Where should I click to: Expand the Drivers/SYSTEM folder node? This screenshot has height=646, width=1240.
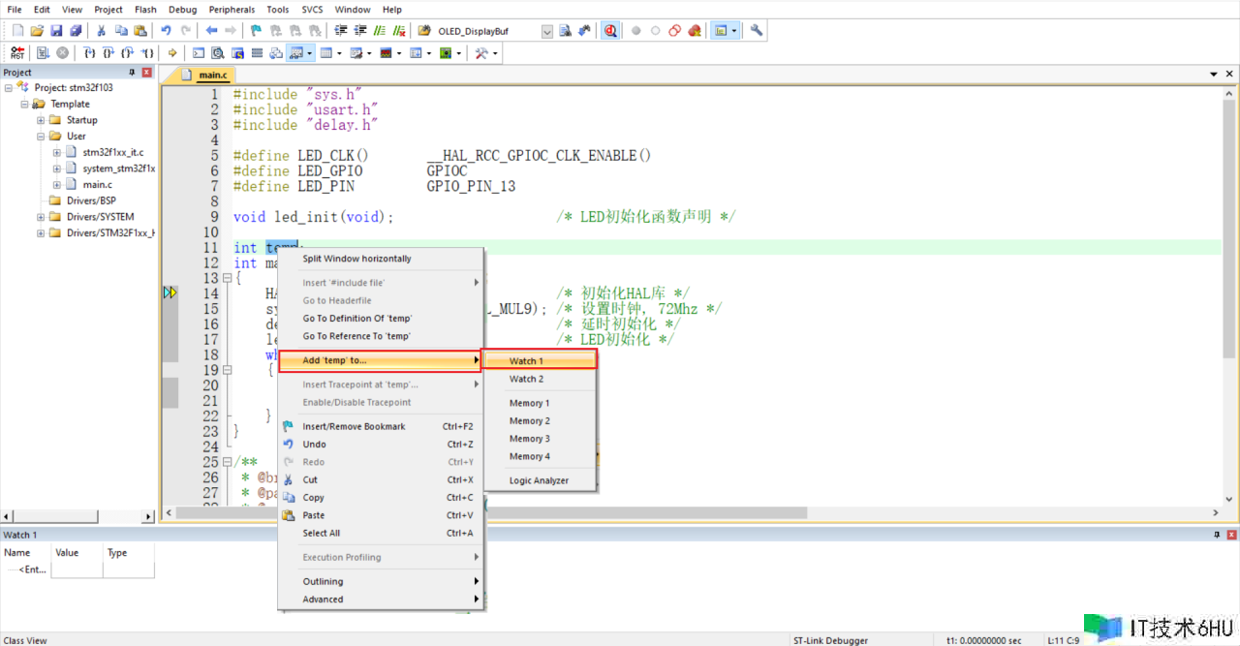[x=41, y=217]
